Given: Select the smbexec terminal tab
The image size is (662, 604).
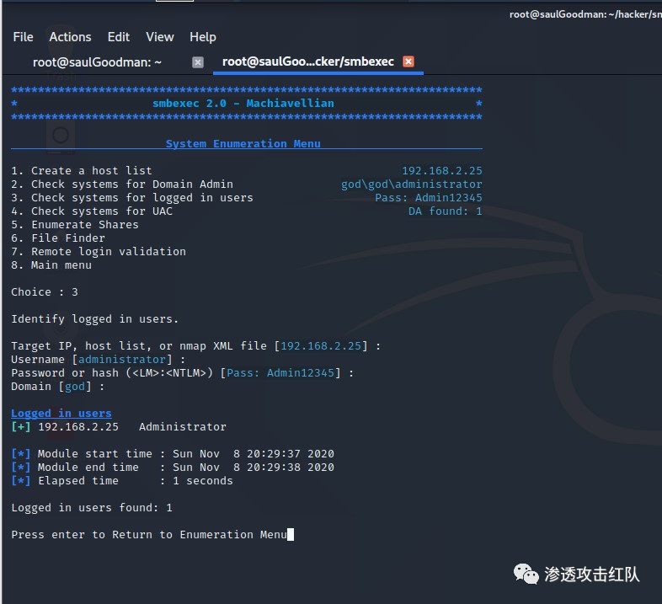Looking at the screenshot, I should pos(307,61).
